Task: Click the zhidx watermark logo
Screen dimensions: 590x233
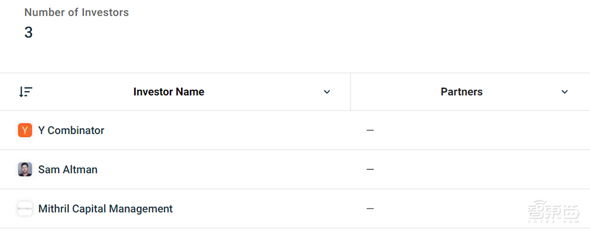Action: [x=553, y=210]
